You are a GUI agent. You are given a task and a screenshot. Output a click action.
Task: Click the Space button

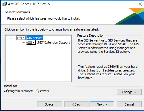(50, 104)
